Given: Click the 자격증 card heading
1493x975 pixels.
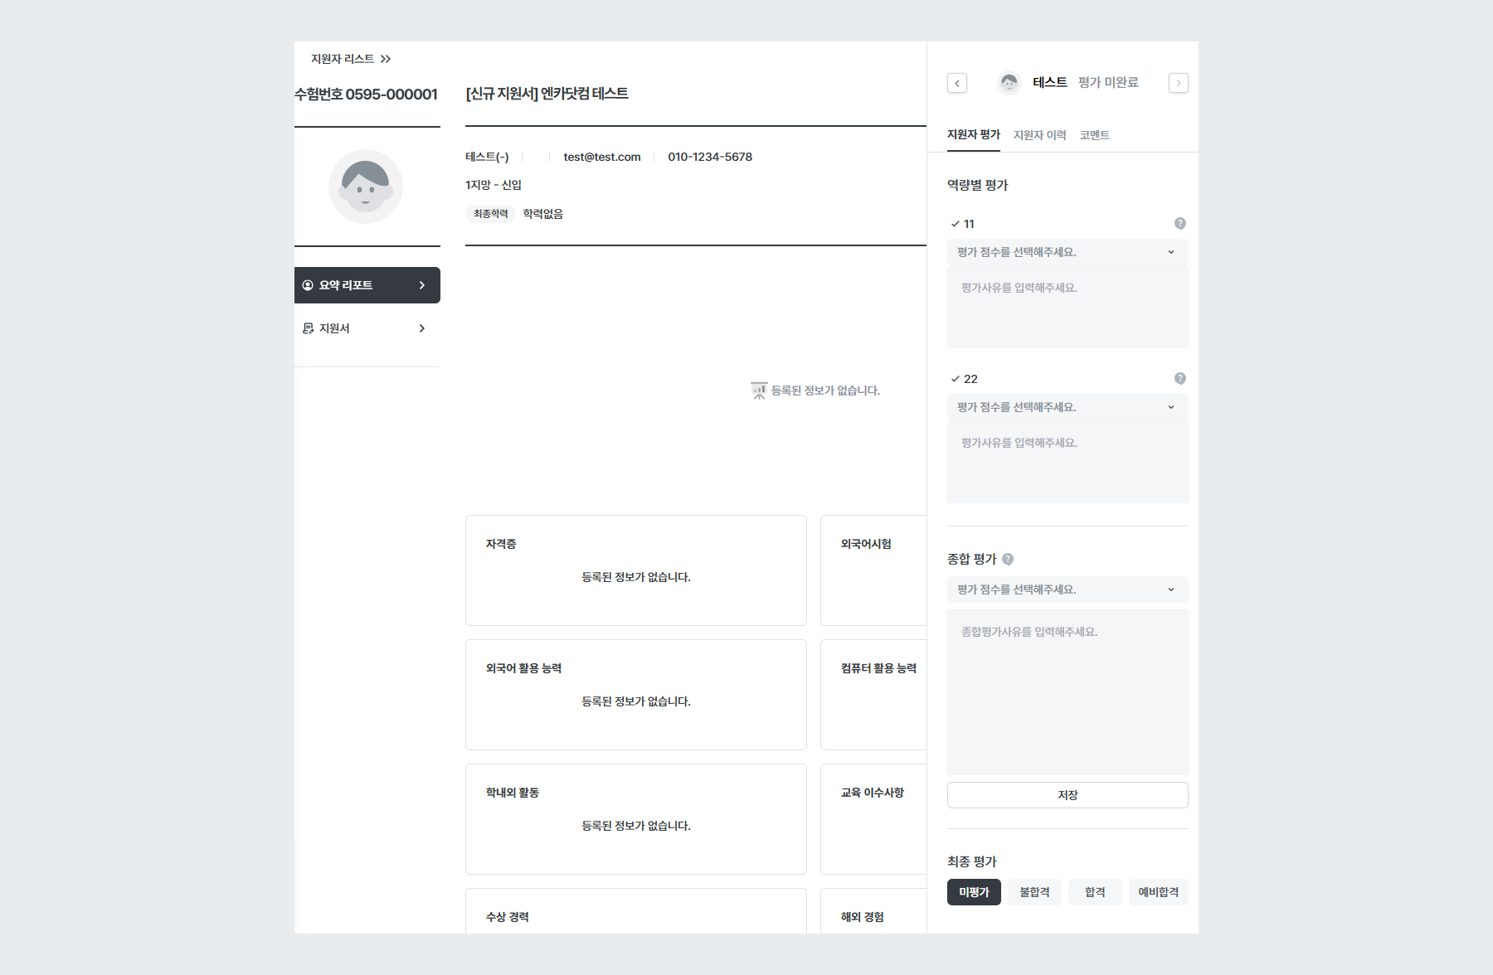Looking at the screenshot, I should point(501,544).
